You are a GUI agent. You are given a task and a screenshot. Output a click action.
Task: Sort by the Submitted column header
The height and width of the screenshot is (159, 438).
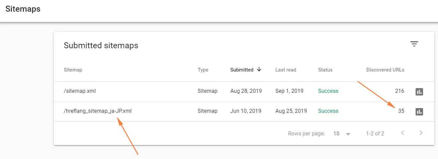242,70
